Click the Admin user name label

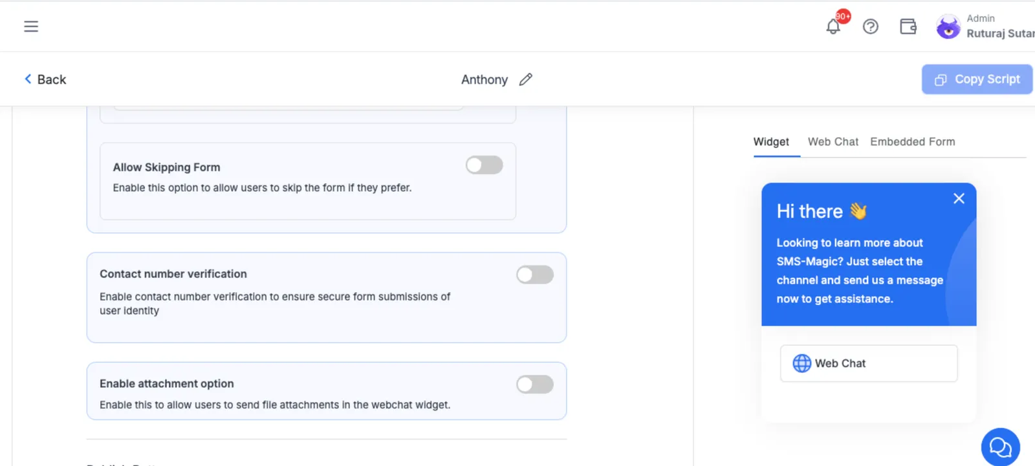(981, 19)
